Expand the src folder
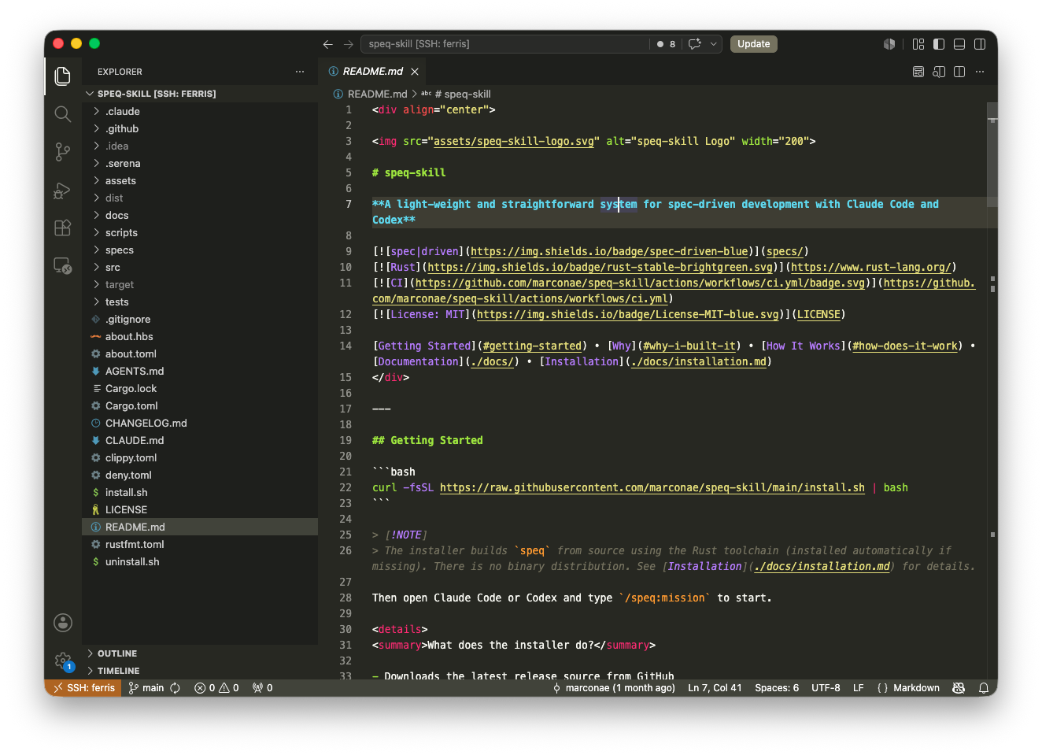 [x=200, y=267]
